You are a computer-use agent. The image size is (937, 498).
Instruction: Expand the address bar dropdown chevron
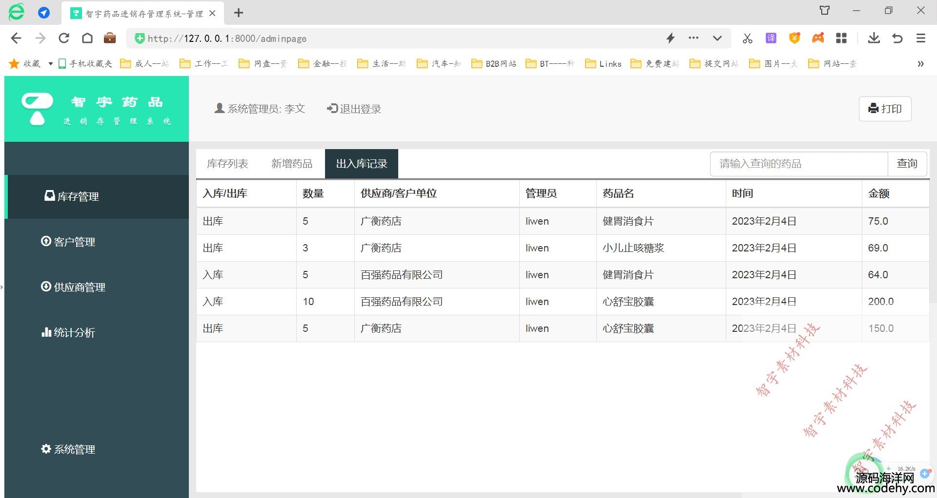point(717,38)
